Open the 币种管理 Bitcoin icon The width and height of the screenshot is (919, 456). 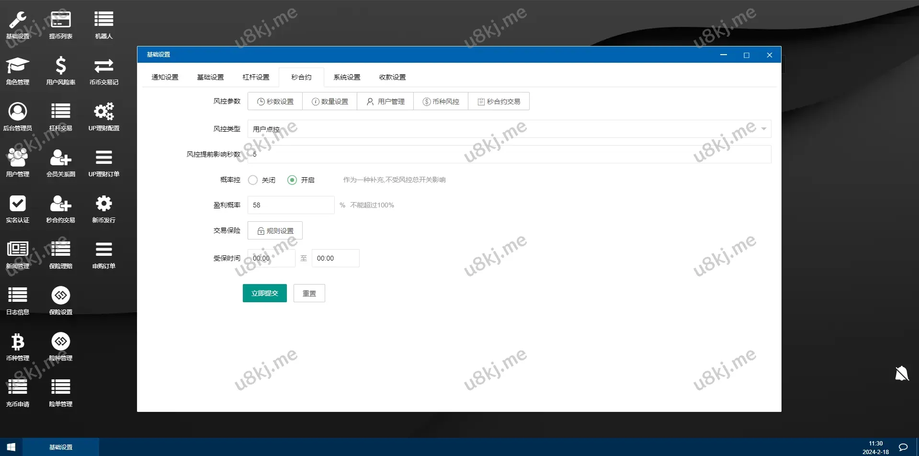[x=18, y=342]
